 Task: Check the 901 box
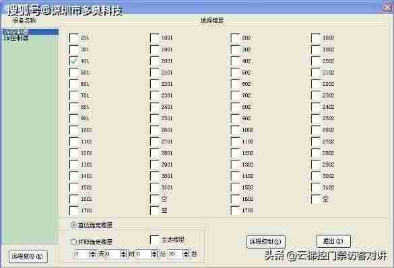pos(74,119)
